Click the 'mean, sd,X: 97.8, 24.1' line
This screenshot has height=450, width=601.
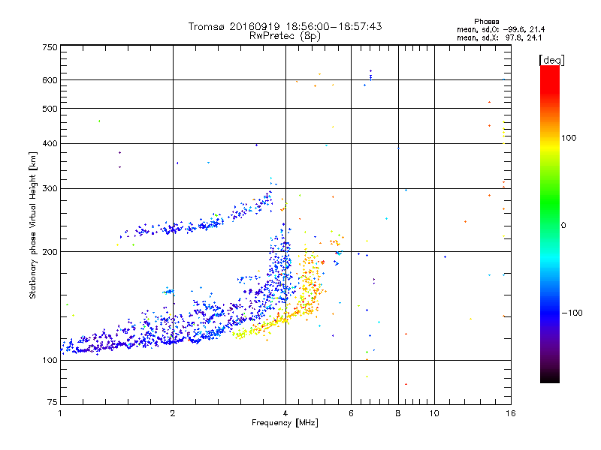[x=499, y=37]
